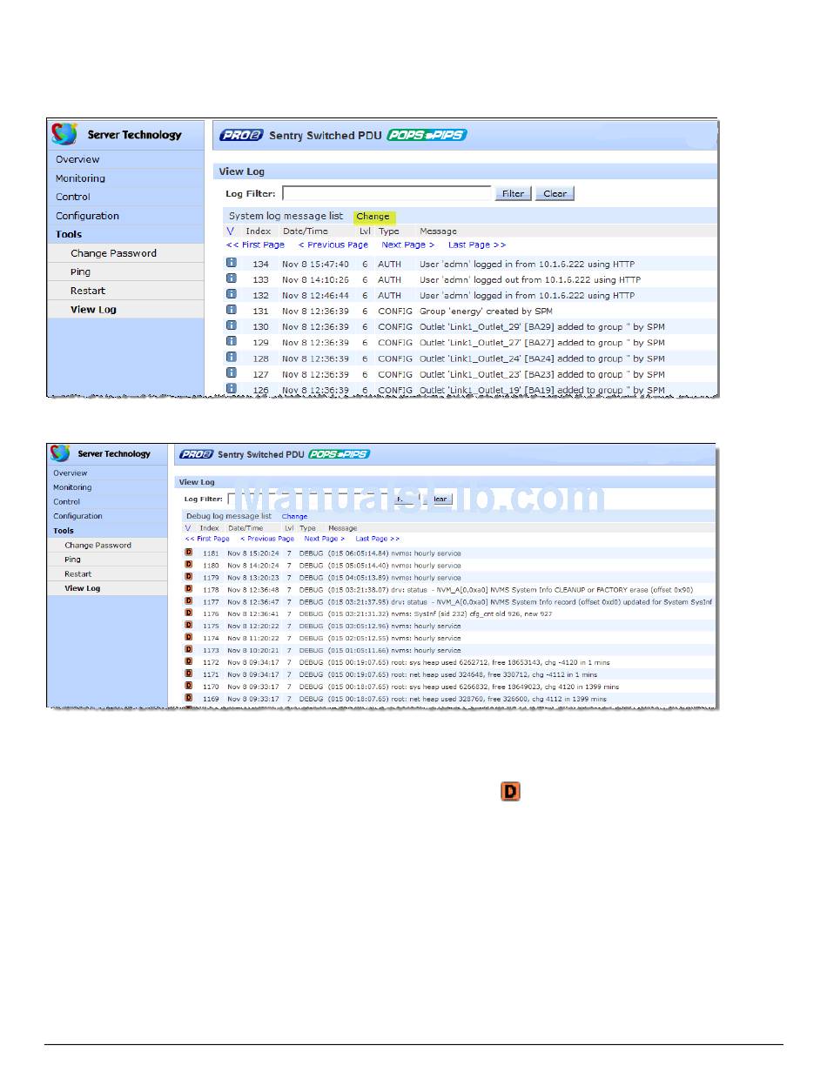The height and width of the screenshot is (1086, 827).
Task: Open Monitoring in the top sidebar menu
Action: (x=80, y=178)
